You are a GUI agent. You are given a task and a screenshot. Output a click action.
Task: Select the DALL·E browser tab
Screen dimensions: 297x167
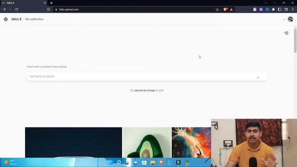coord(24,3)
